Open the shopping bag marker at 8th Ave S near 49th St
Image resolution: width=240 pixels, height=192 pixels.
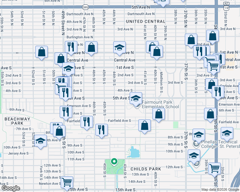[59, 132]
